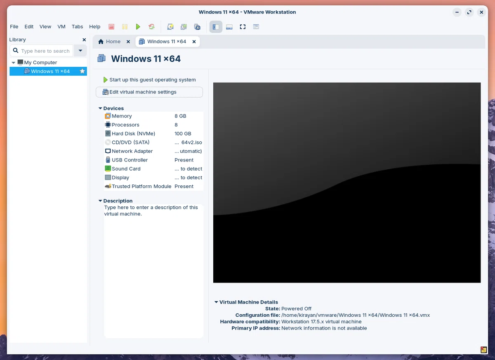The height and width of the screenshot is (360, 495).
Task: Collapse the Virtual Machine Details section
Action: [216, 302]
